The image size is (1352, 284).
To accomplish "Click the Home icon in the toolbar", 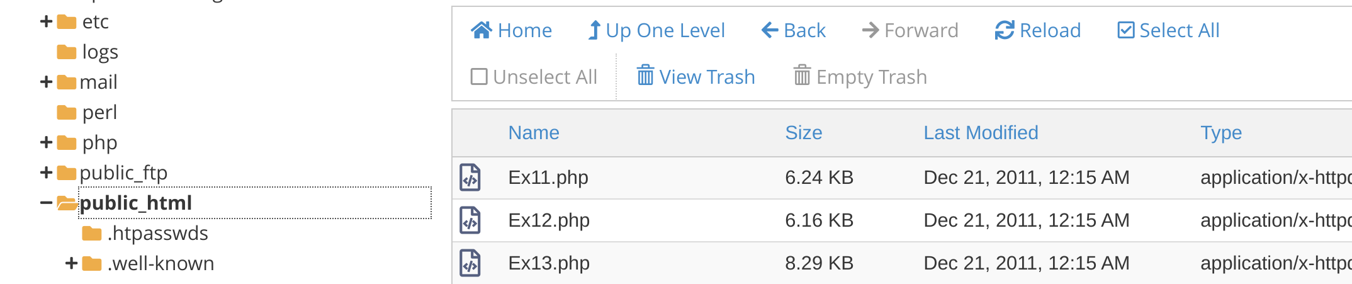I will [482, 30].
